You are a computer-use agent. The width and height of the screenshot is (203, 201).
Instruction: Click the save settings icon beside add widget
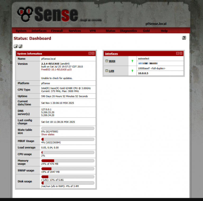20,46
